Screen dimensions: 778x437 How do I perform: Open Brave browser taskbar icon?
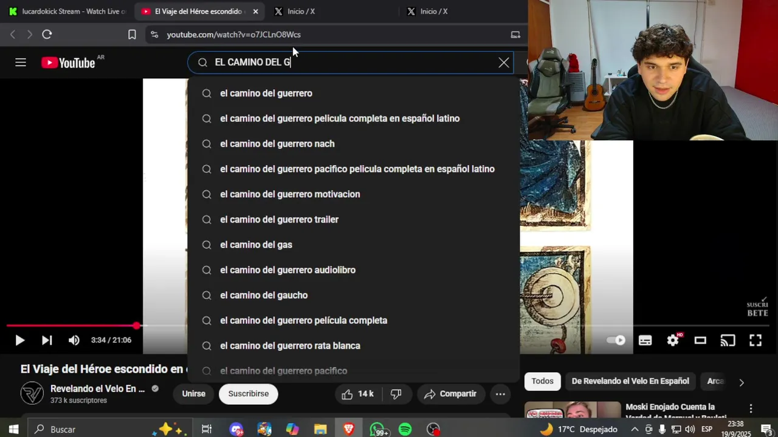[349, 429]
